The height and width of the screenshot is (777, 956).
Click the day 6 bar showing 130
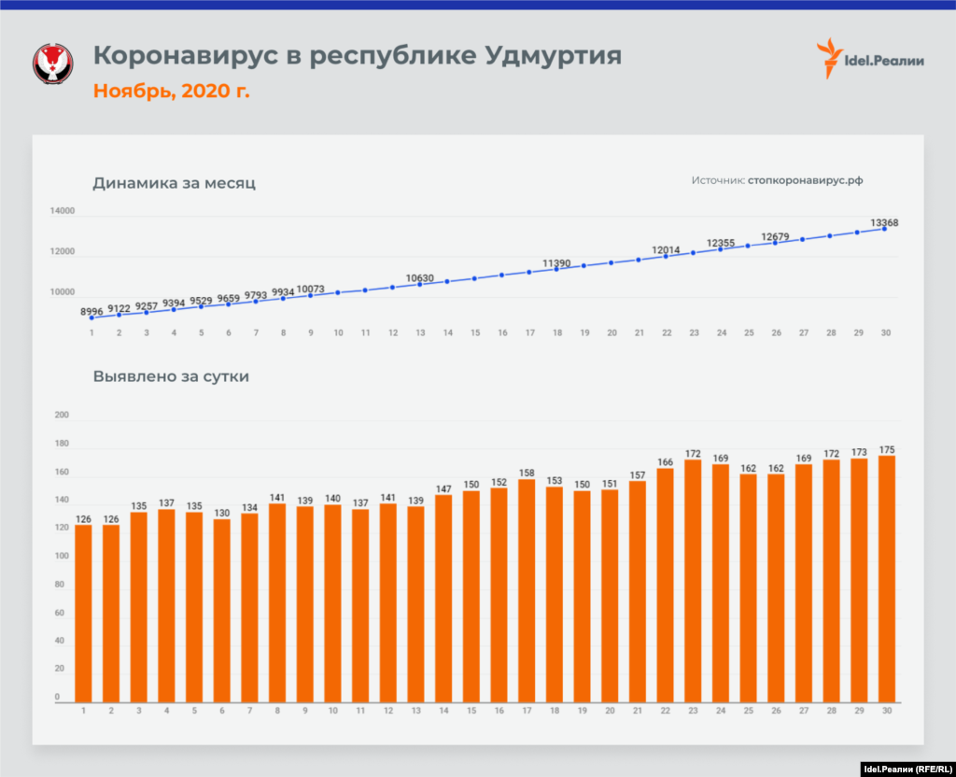pos(222,610)
